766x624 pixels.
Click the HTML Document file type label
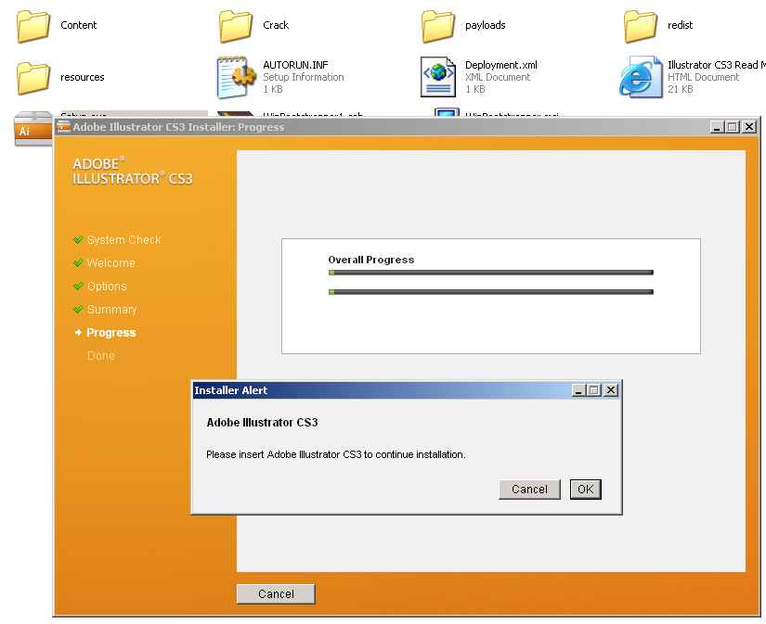(x=704, y=77)
